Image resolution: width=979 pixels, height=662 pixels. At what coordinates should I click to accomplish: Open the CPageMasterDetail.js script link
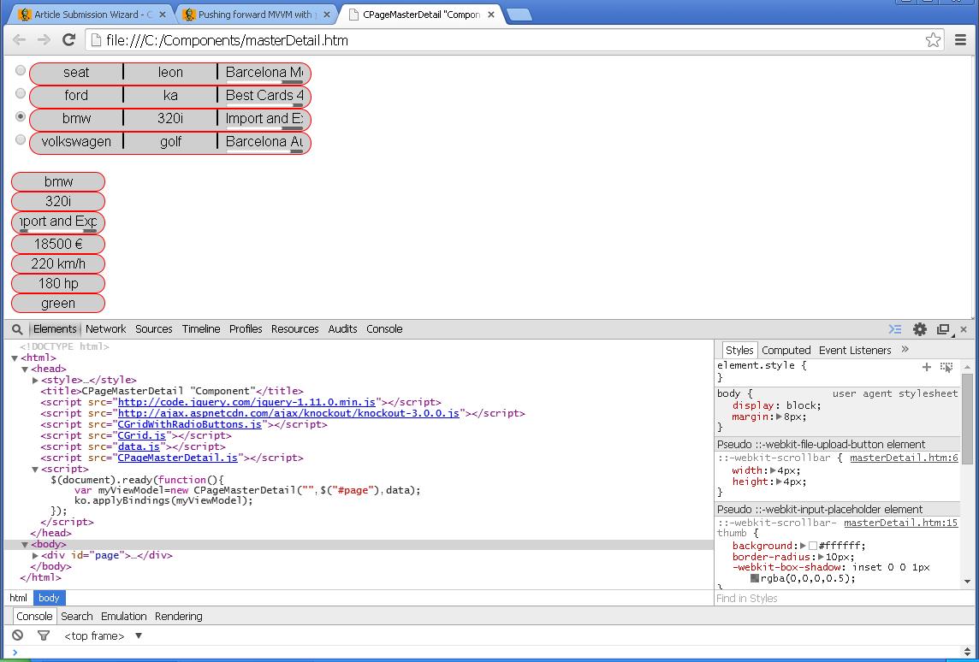point(178,458)
